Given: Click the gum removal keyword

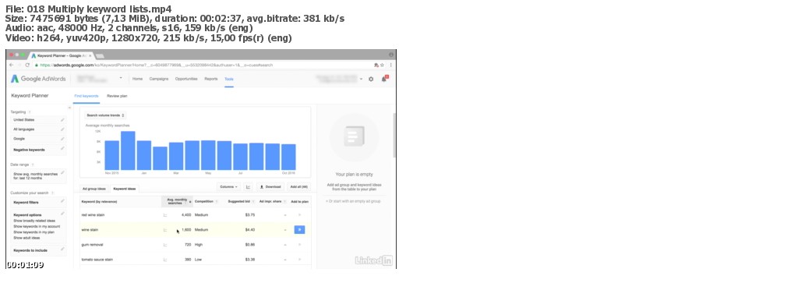Looking at the screenshot, I should point(92,245).
